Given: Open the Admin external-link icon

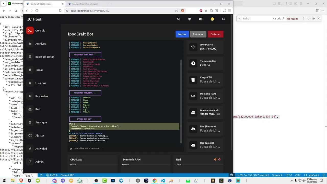Looking at the screenshot, I should 30,162.
